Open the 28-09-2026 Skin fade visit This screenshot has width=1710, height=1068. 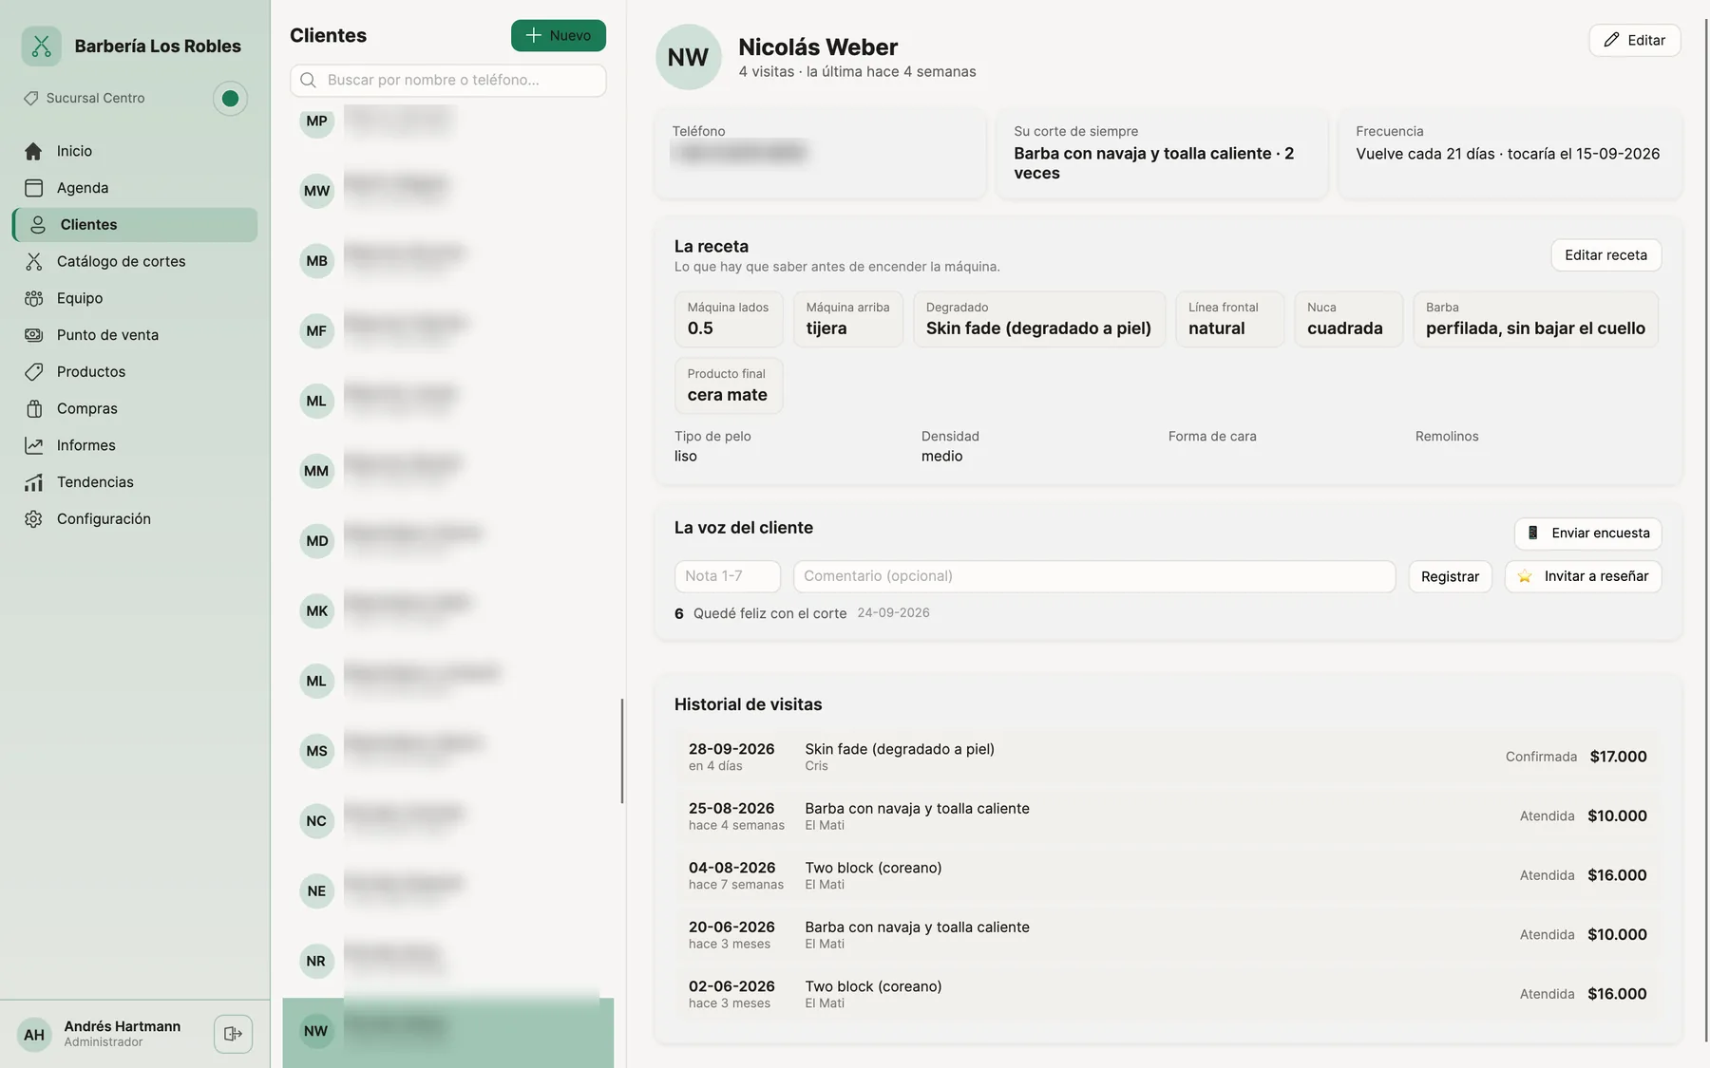point(1168,757)
